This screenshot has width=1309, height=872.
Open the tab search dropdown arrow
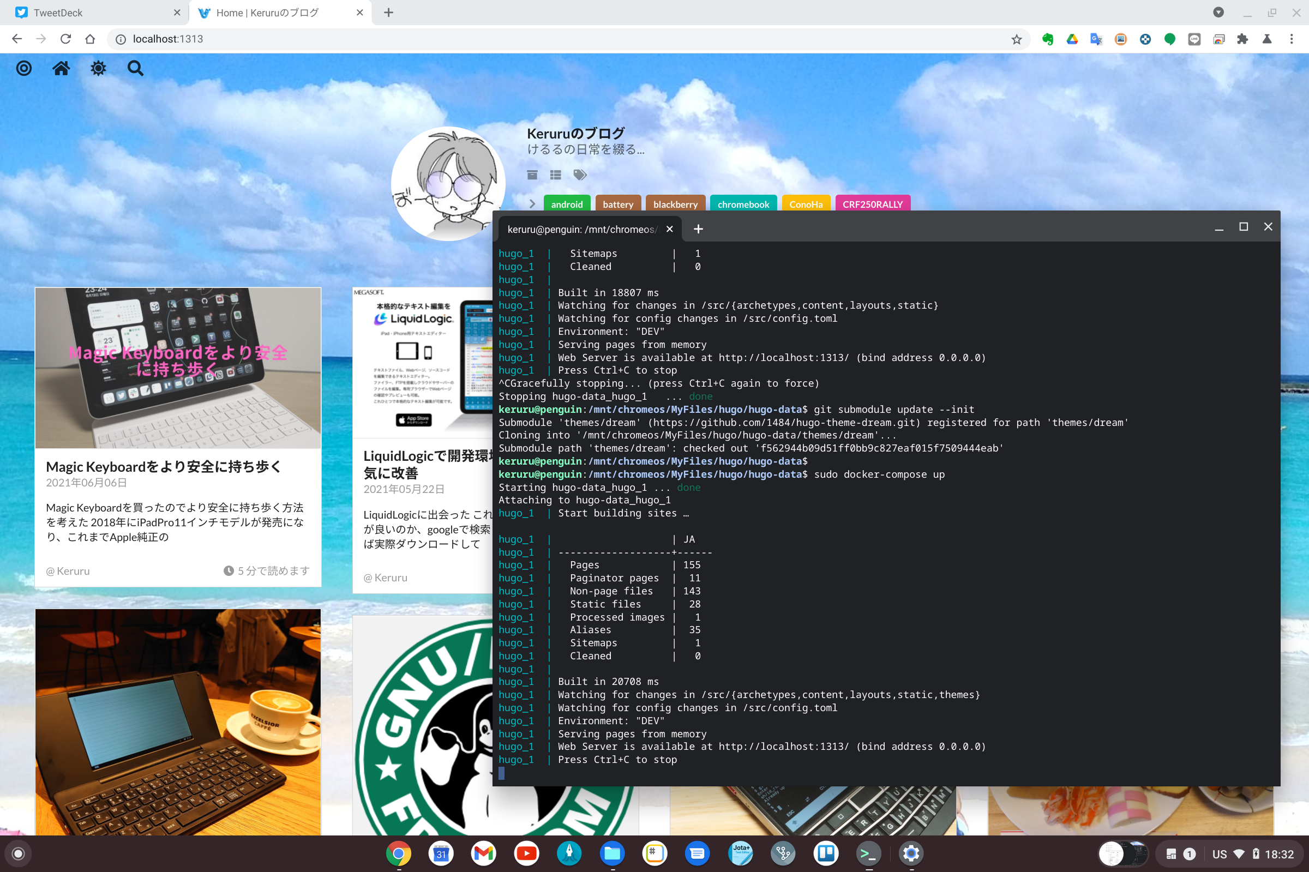pyautogui.click(x=1218, y=12)
